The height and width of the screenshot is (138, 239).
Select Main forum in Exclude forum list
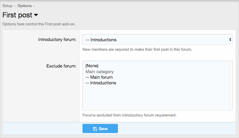[99, 77]
